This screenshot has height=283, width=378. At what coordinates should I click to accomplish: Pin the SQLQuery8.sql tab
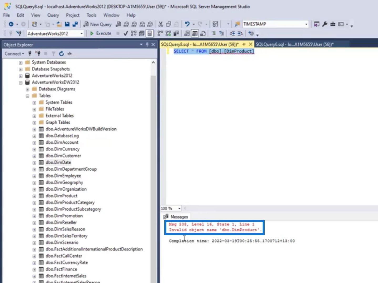(244, 44)
